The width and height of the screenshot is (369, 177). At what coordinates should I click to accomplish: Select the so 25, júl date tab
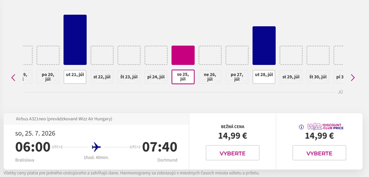(183, 77)
